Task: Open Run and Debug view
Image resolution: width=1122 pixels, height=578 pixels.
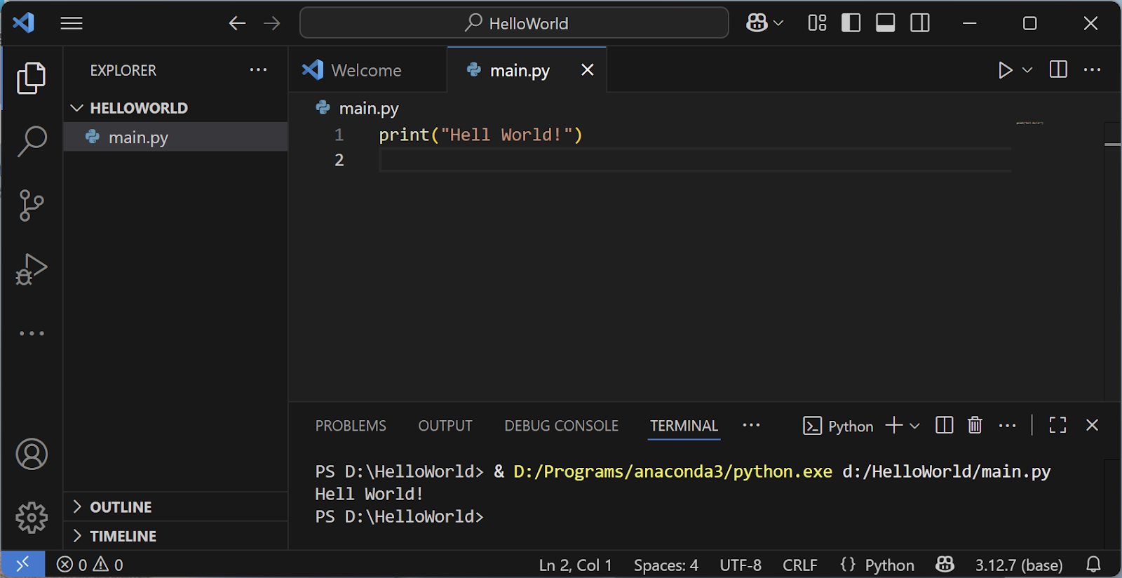Action: point(32,269)
